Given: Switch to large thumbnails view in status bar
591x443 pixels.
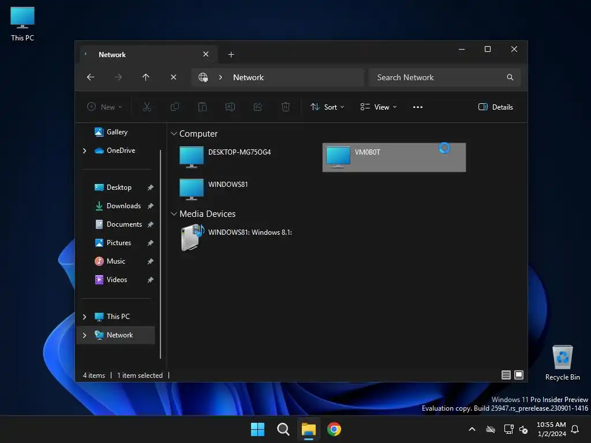Looking at the screenshot, I should 519,375.
